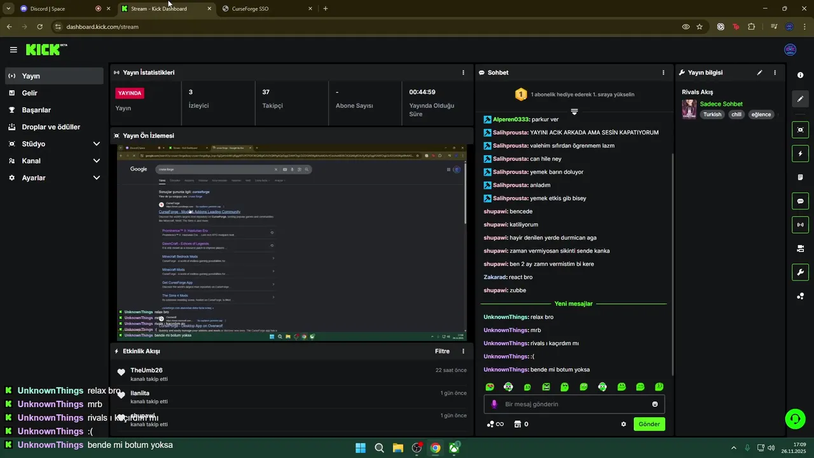This screenshot has height=458, width=814.
Task: Reload the page
Action: (39, 27)
